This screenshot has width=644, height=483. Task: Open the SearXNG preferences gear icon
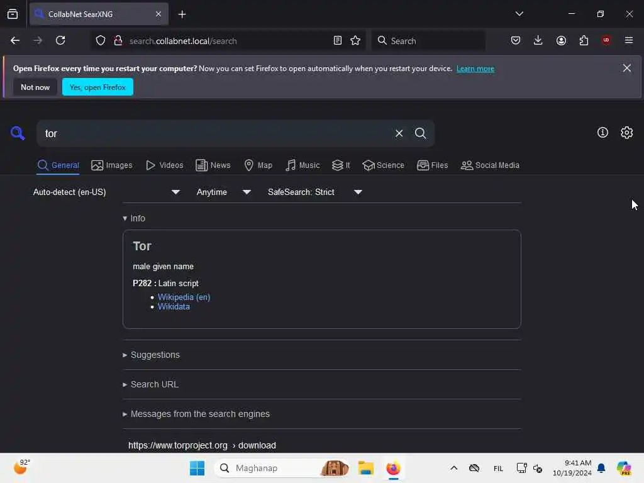point(627,132)
